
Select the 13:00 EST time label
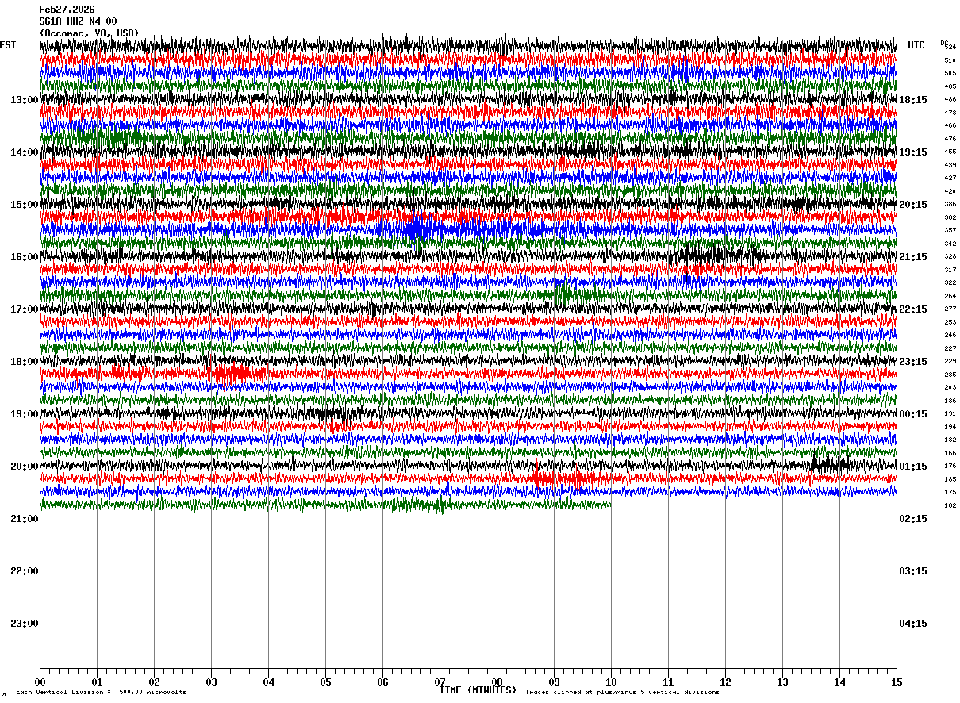click(25, 100)
